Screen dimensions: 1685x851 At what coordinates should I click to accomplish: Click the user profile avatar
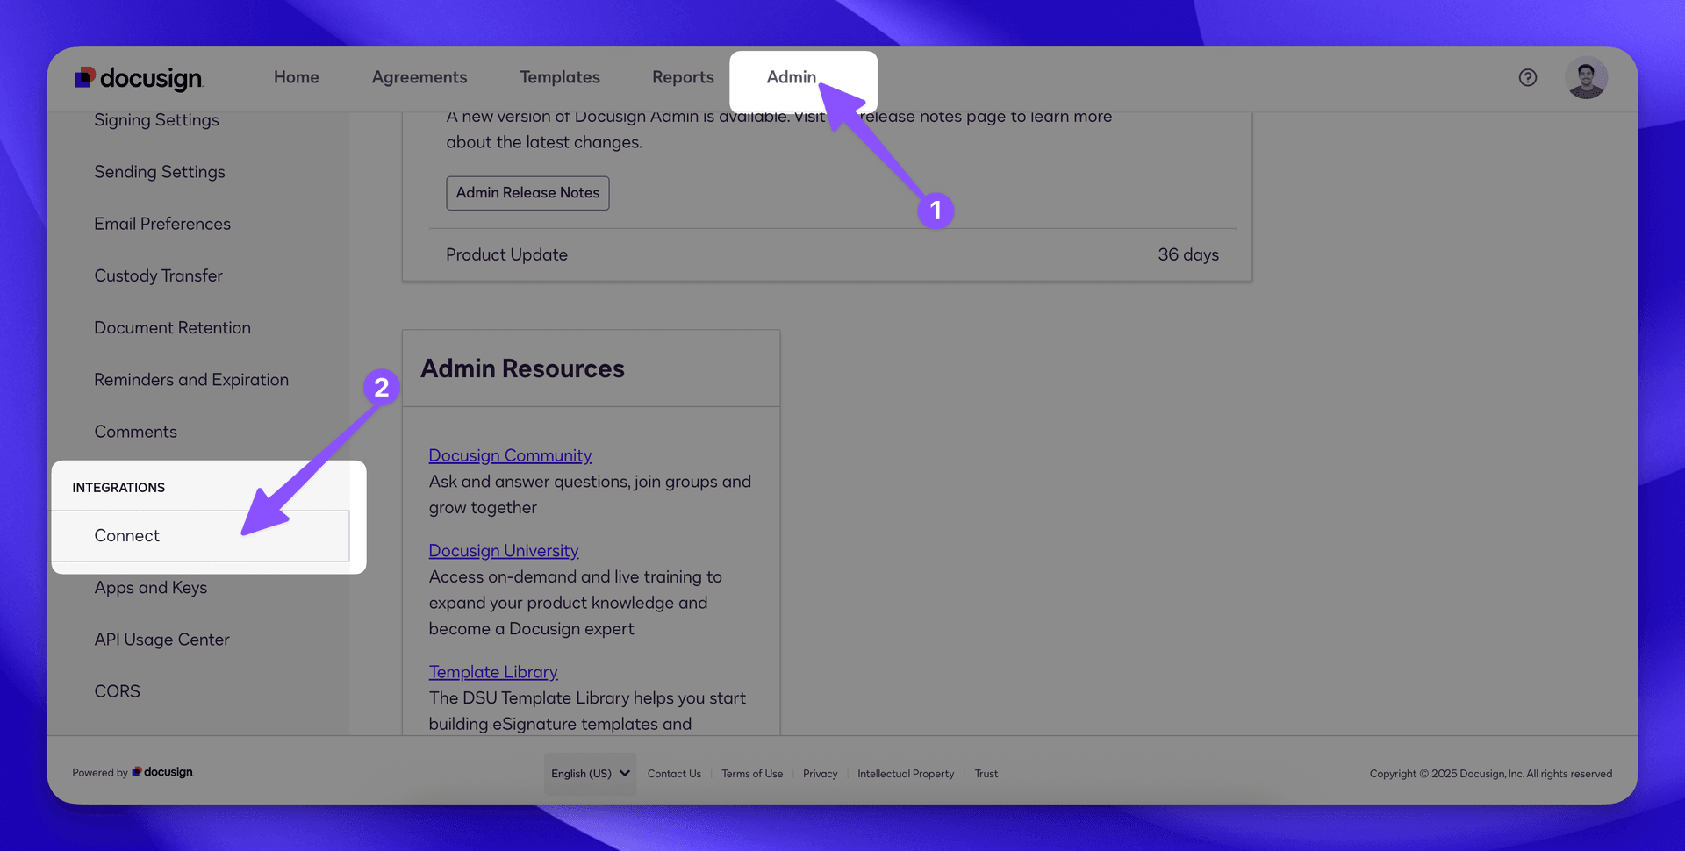(1586, 77)
